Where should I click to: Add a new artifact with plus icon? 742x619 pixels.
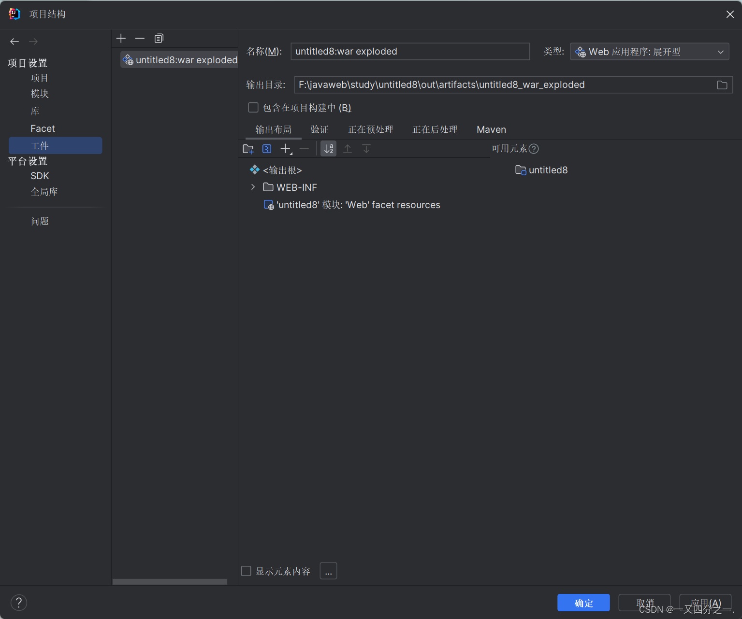(x=121, y=38)
